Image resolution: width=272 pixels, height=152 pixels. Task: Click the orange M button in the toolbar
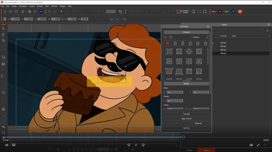click(240, 12)
